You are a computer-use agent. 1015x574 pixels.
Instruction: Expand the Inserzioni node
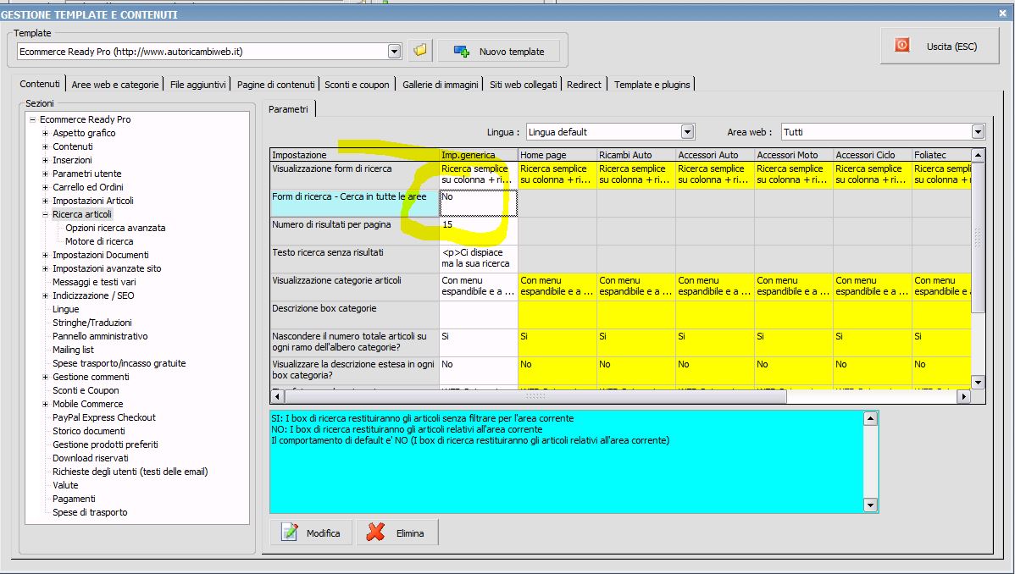coord(45,161)
